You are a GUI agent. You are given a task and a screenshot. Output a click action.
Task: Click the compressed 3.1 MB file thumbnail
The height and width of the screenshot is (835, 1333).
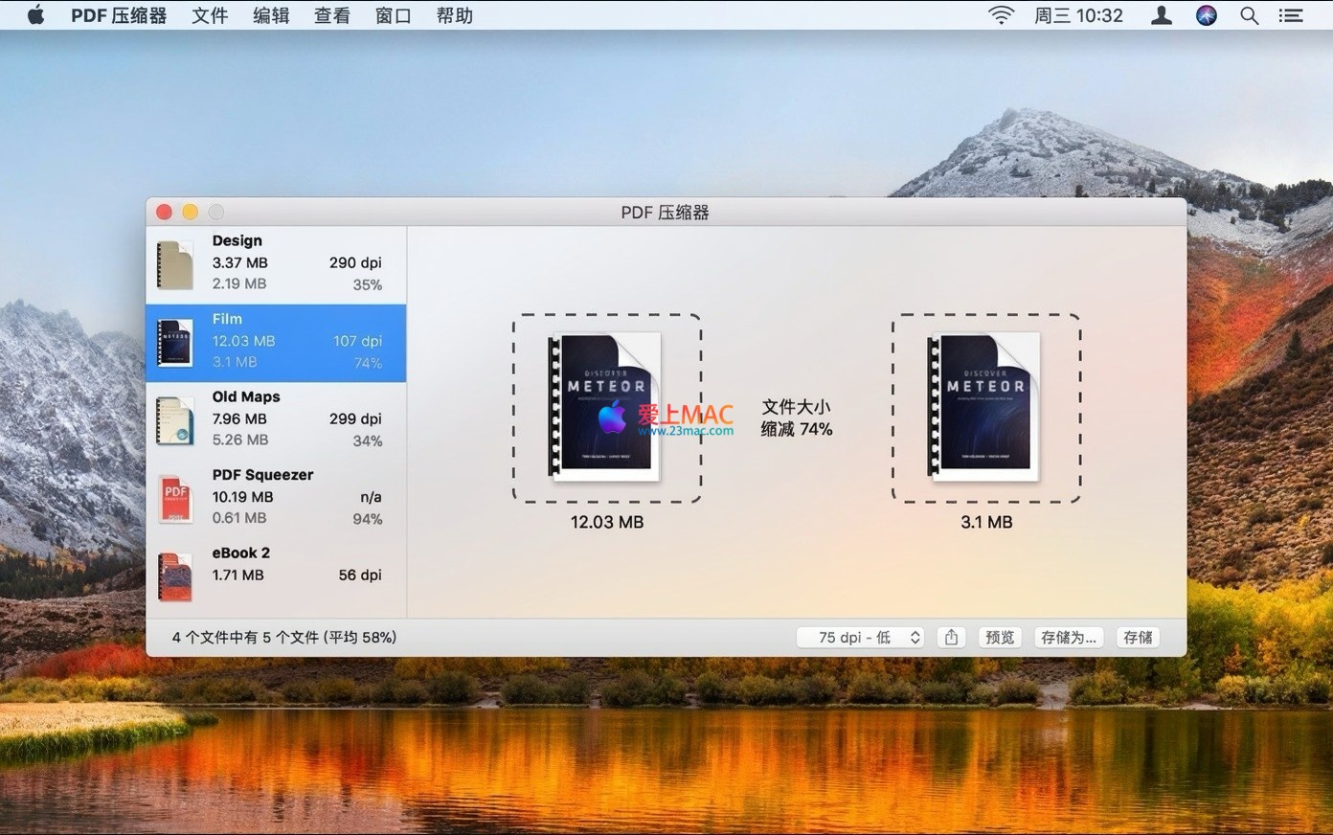click(985, 407)
